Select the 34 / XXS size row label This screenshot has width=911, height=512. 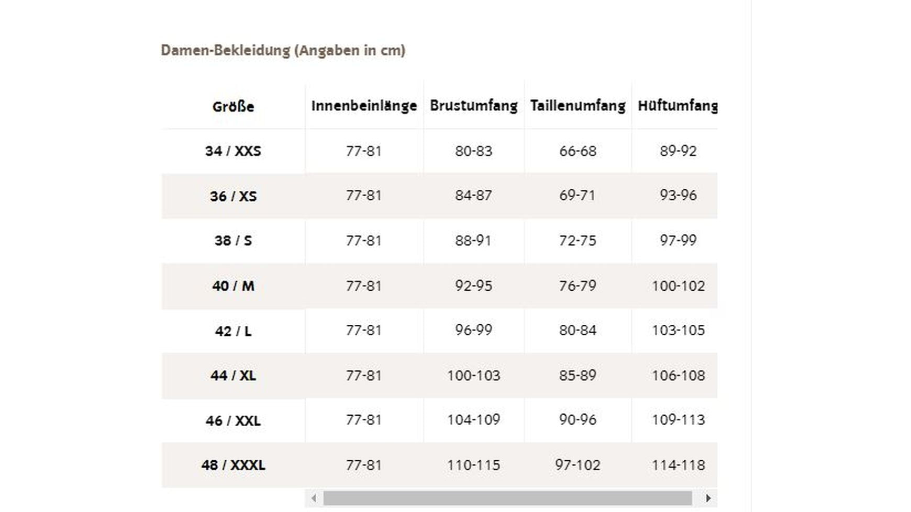(233, 151)
